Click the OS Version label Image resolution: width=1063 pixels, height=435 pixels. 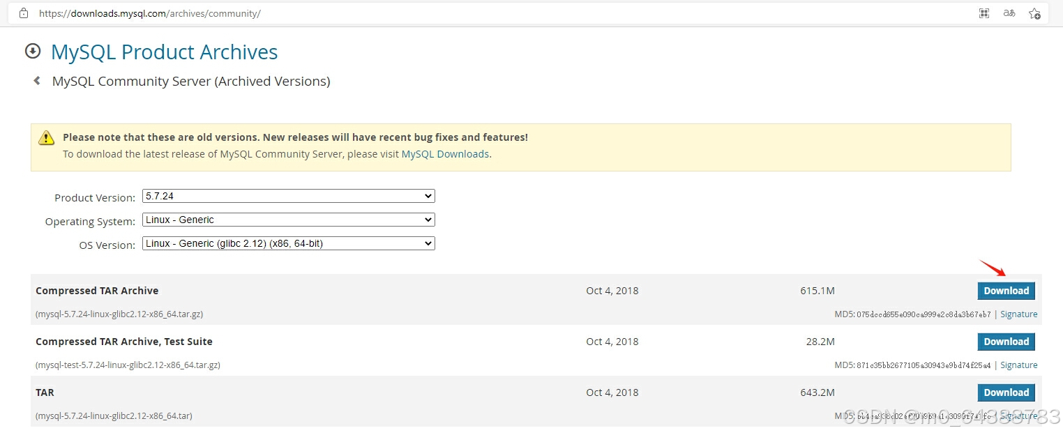(x=107, y=245)
